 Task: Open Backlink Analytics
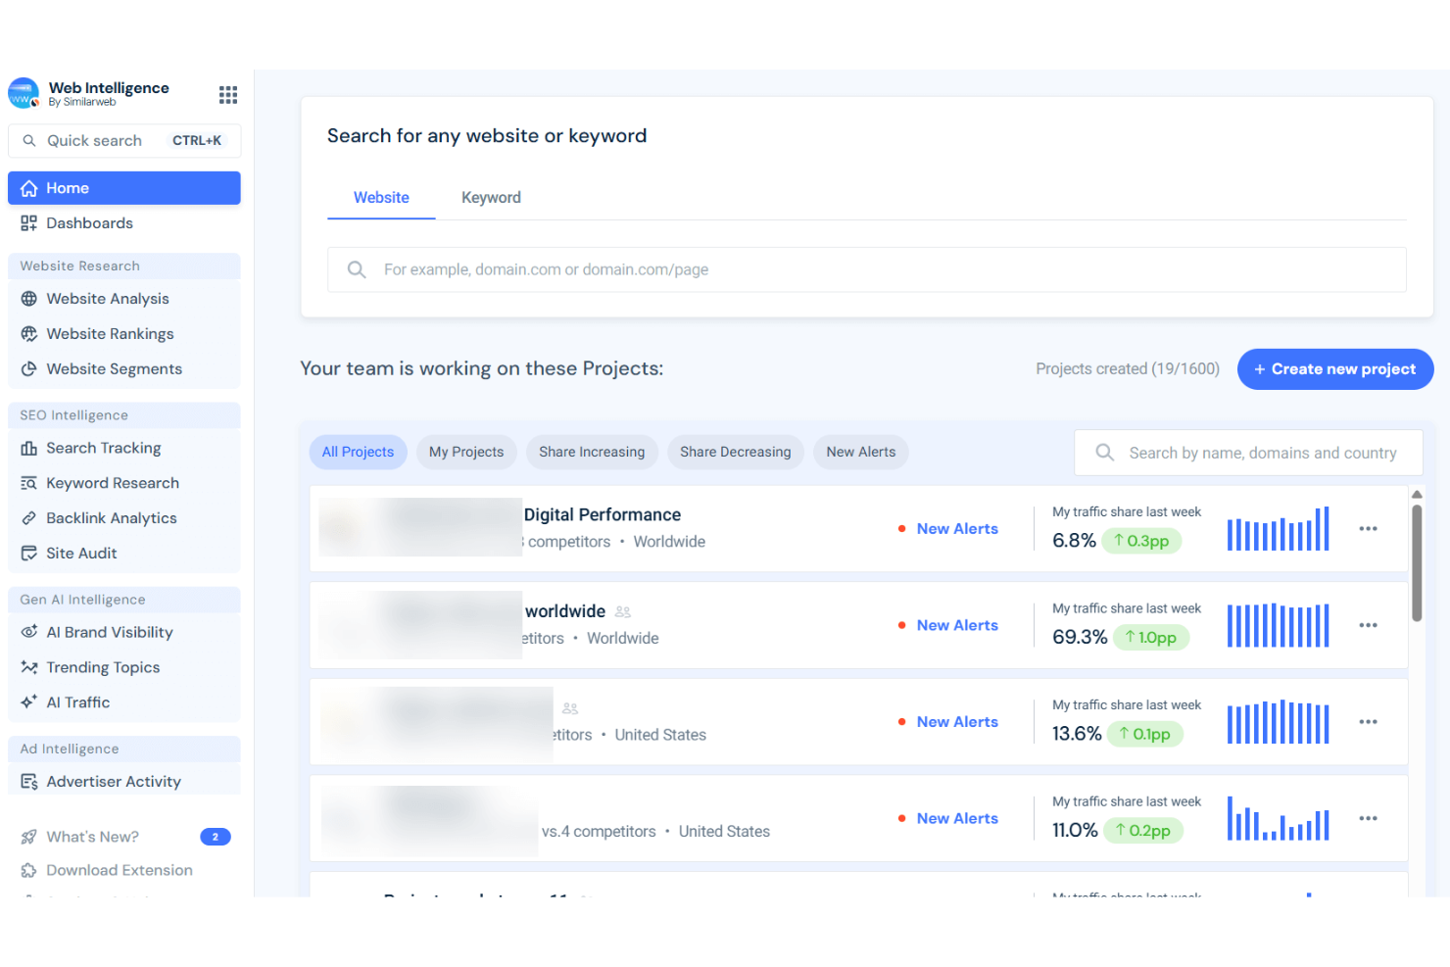tap(111, 517)
